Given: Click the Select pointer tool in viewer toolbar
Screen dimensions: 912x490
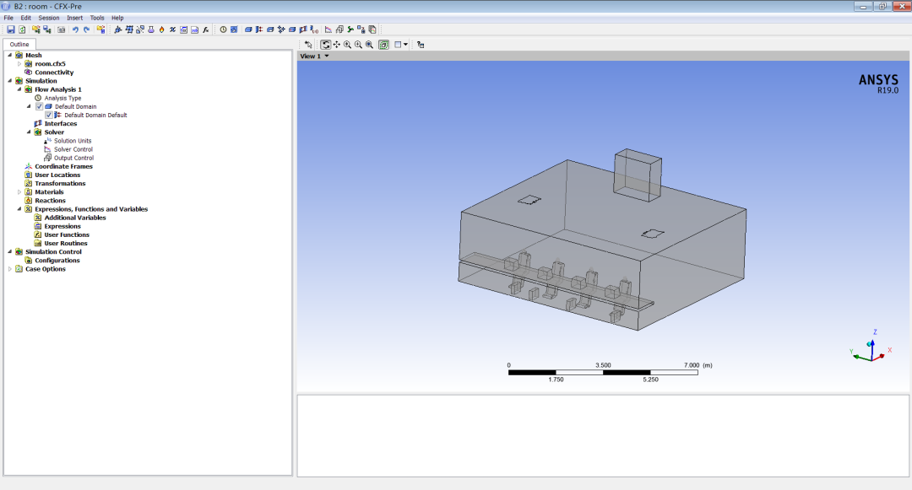Looking at the screenshot, I should click(308, 45).
